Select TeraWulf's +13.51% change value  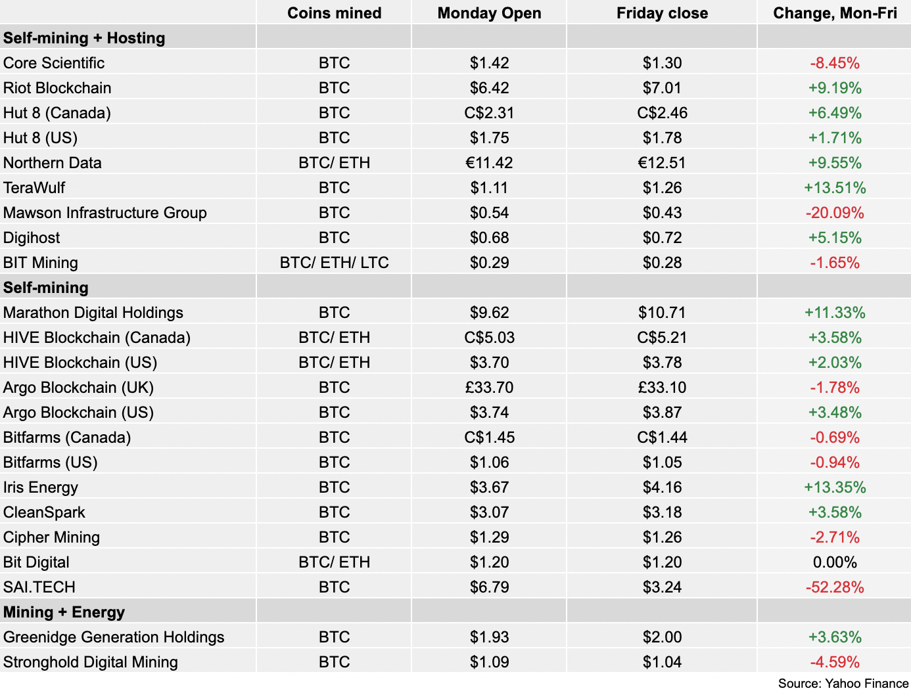[835, 188]
